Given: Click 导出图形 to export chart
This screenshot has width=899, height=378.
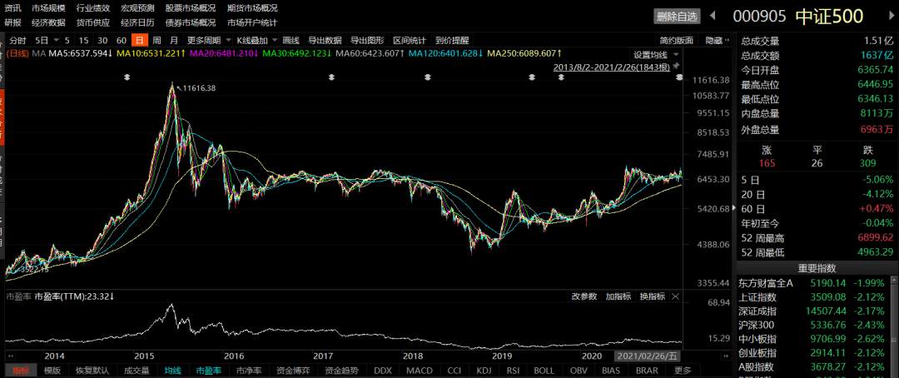Looking at the screenshot, I should pyautogui.click(x=368, y=41).
